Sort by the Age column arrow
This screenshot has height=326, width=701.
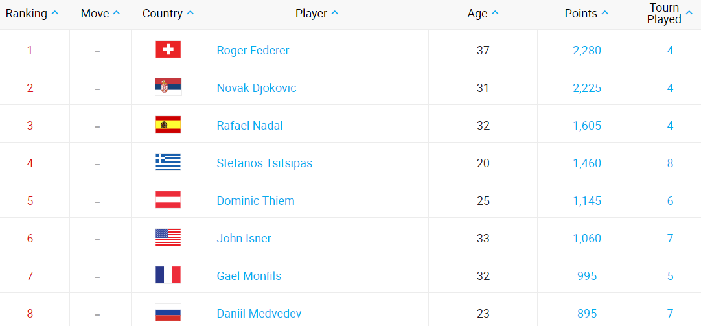(x=495, y=14)
